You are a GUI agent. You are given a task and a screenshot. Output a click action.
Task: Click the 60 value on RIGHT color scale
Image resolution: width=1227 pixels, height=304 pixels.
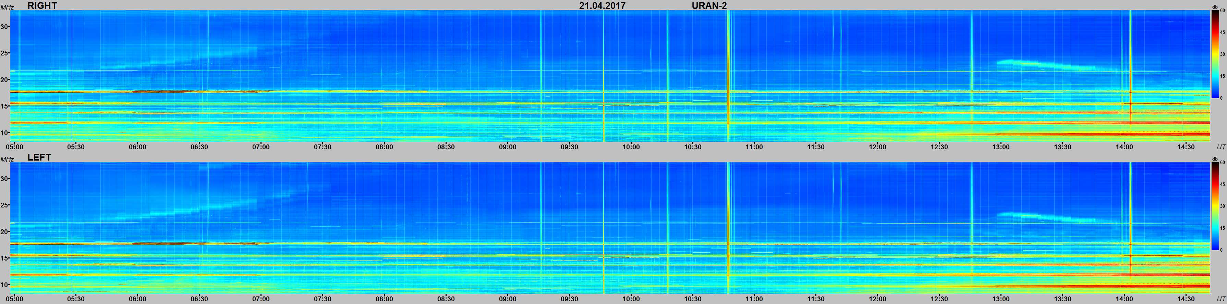[1222, 11]
